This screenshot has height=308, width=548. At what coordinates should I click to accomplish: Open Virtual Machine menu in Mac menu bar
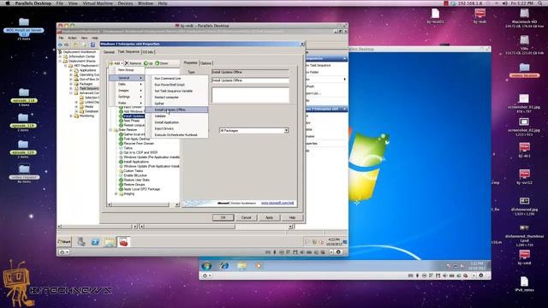click(98, 3)
